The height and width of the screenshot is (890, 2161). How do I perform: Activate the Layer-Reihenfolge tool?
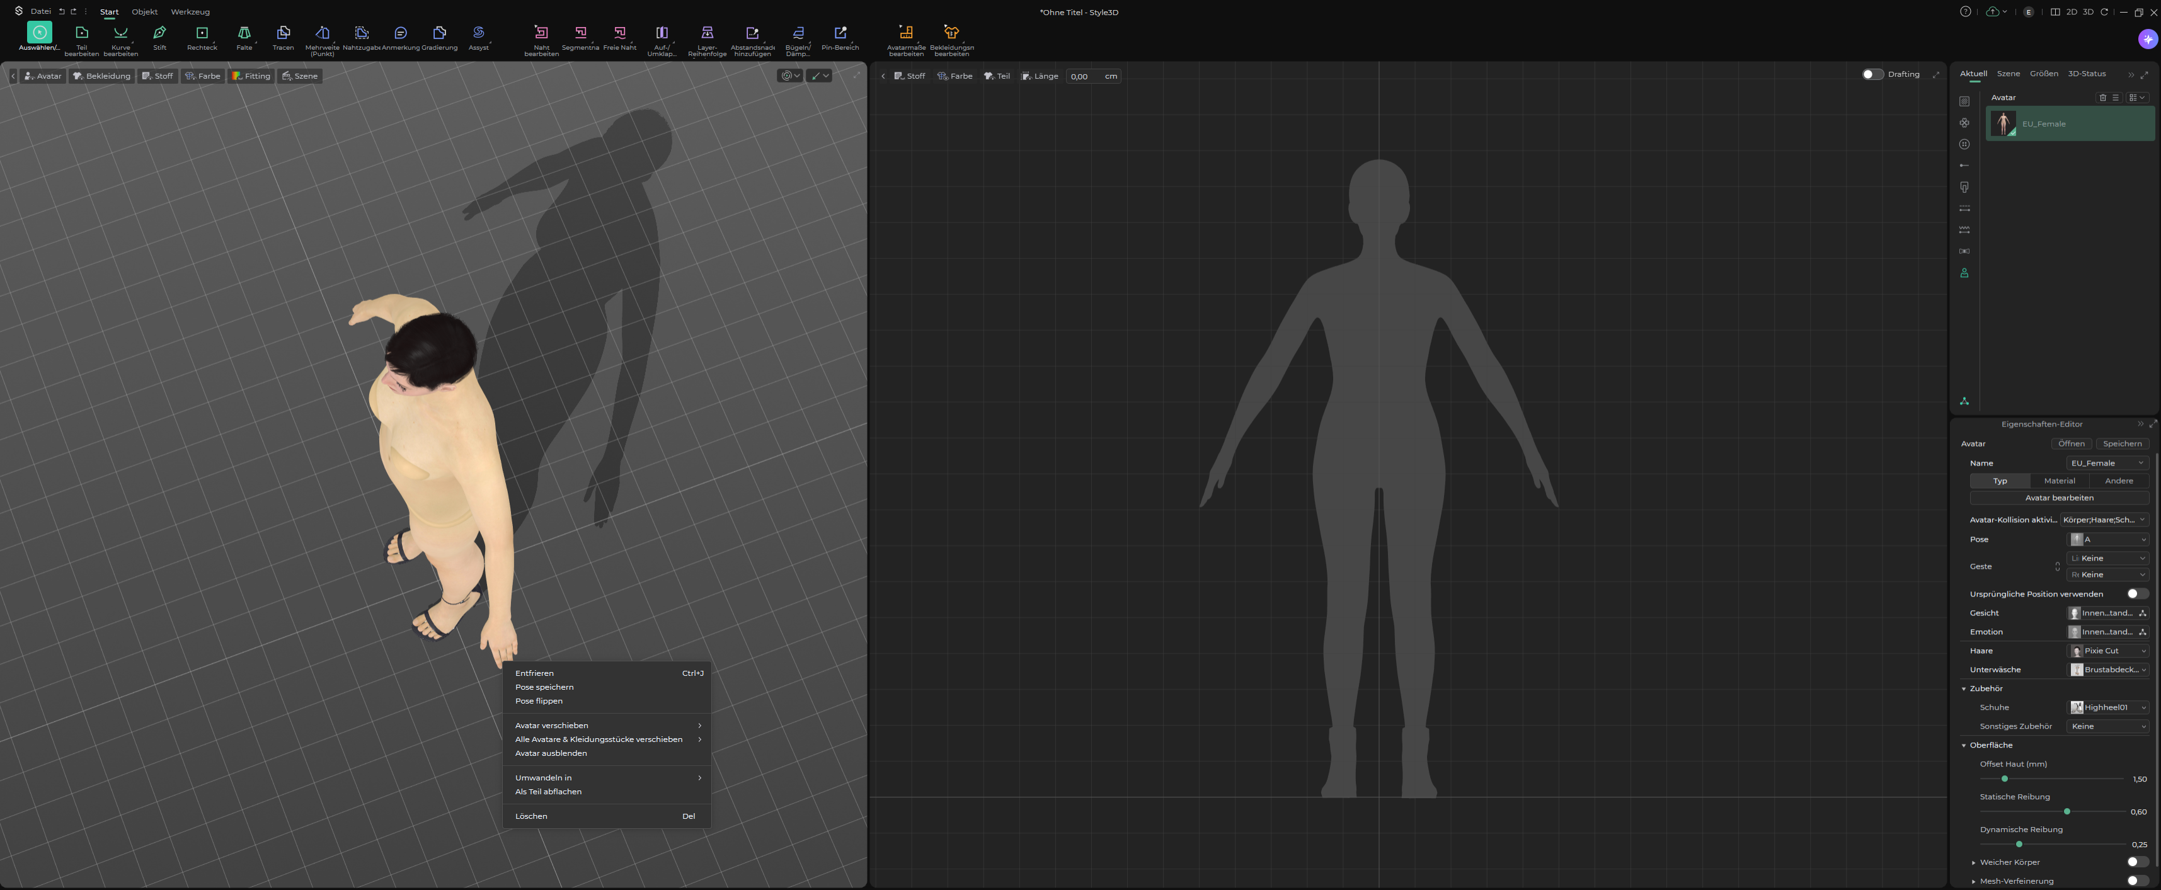click(x=707, y=40)
